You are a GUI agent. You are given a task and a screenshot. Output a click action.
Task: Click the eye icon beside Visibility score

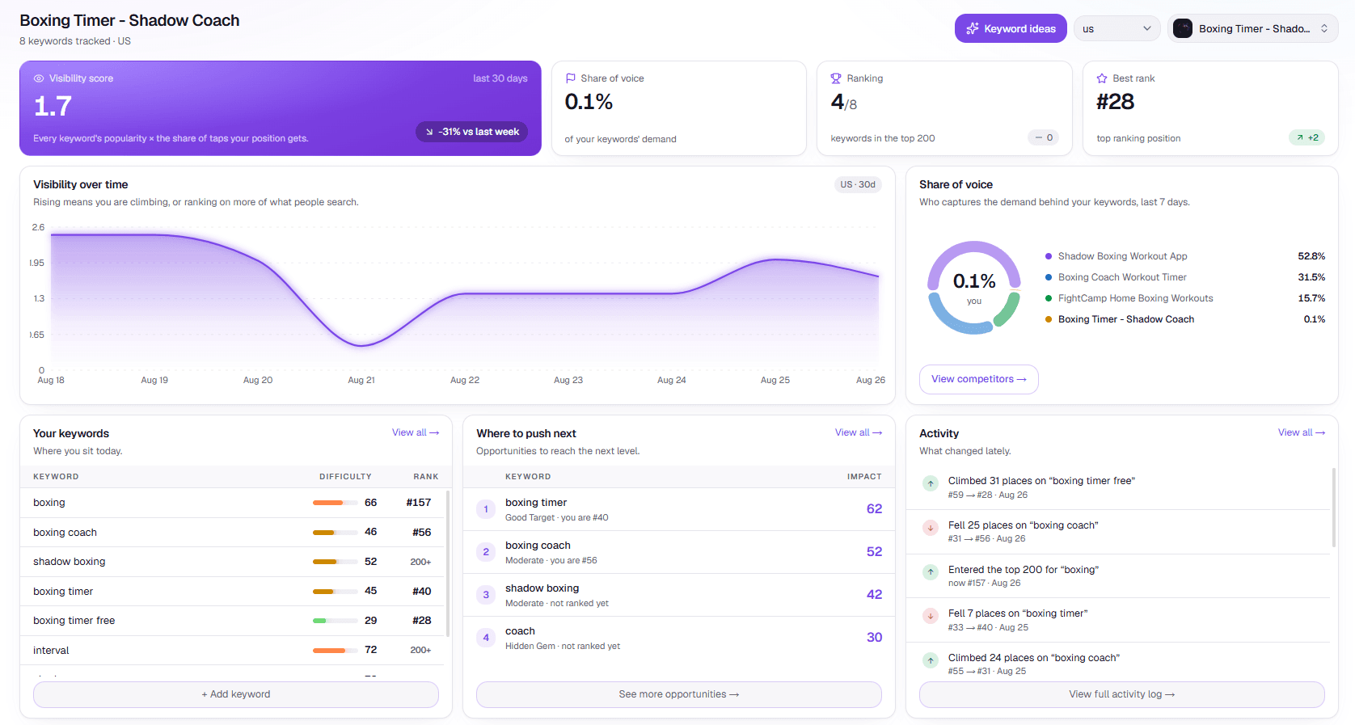39,78
